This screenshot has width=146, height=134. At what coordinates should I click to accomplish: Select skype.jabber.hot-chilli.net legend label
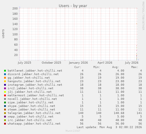pyautogui.click(x=31, y=106)
